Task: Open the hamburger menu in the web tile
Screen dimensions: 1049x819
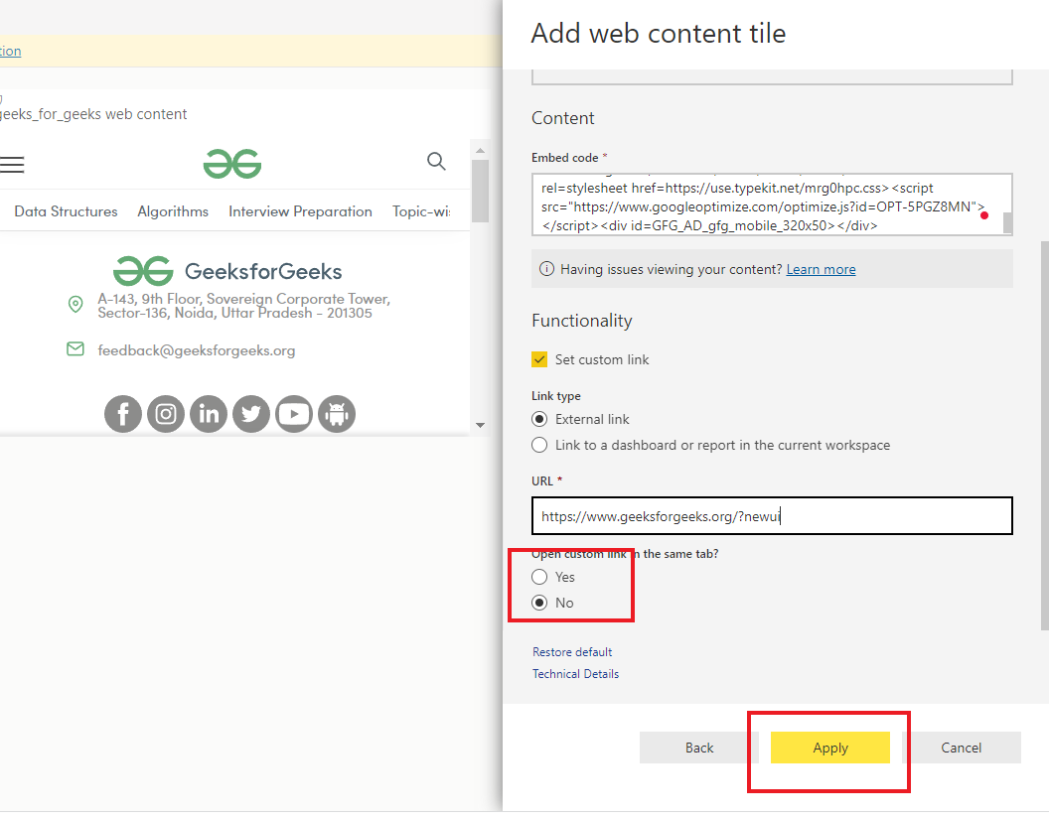Action: click(x=11, y=165)
